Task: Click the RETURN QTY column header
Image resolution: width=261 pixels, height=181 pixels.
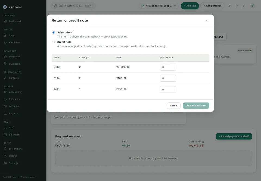Action: coord(166,58)
